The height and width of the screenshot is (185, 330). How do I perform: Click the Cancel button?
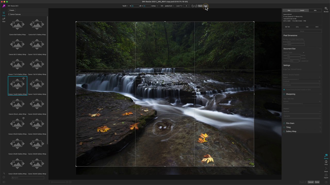(x=311, y=182)
